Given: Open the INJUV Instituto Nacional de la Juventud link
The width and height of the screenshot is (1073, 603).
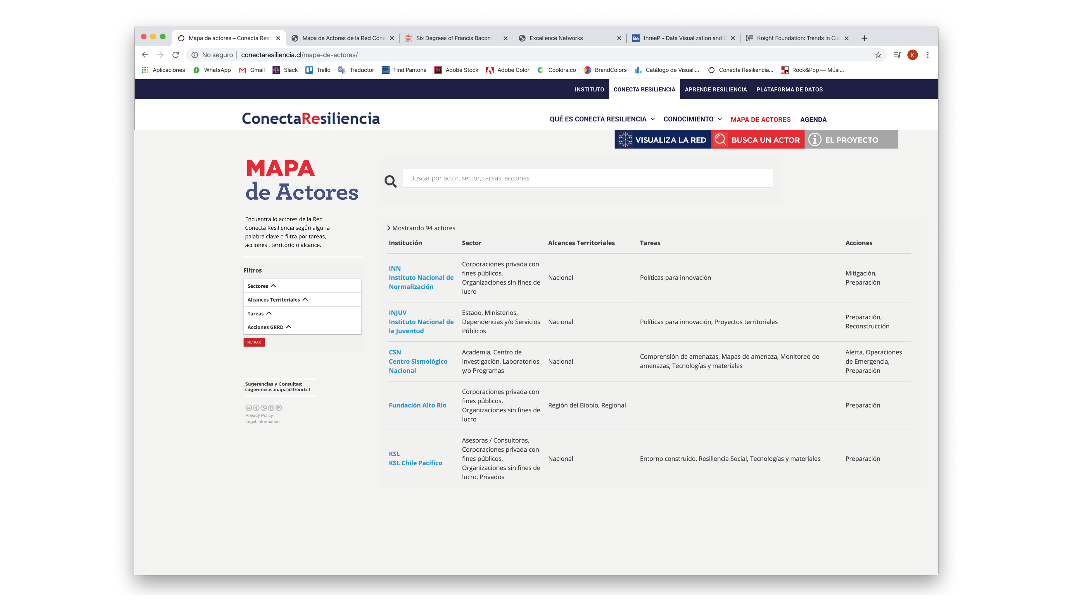Looking at the screenshot, I should point(421,321).
